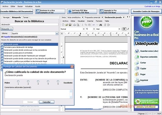Screen dimensions: 162x115
Task: Switch to the Inicio document tab
Action: point(64,17)
